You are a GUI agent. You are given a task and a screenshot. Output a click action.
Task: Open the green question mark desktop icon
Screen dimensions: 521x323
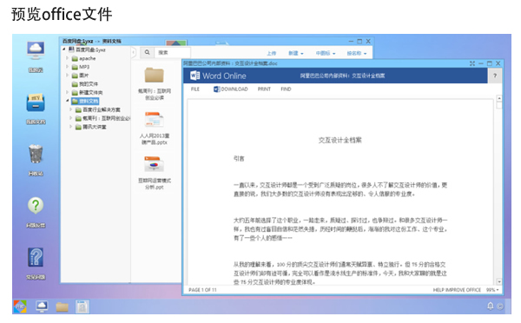[36, 206]
